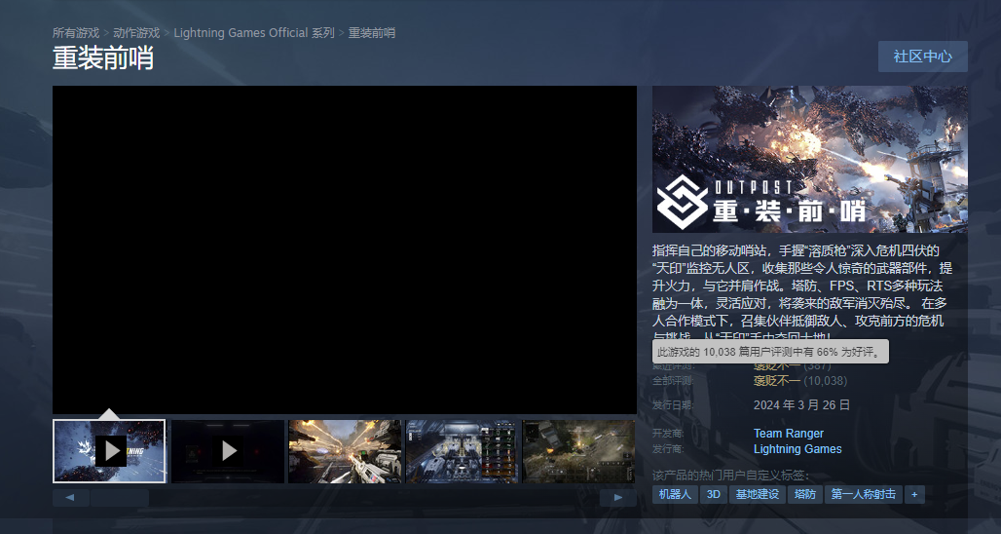Open the base interior screenshot thumbnail
Viewport: 1001px width, 534px height.
point(463,451)
